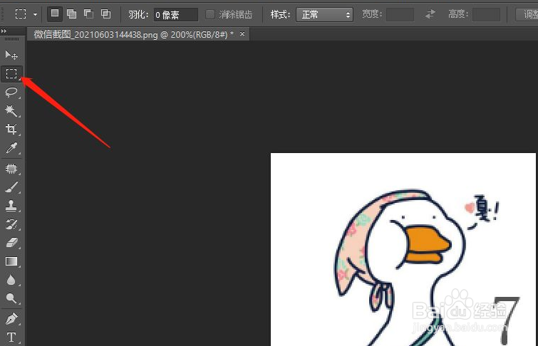Click the Refine Edge (调整) button
The width and height of the screenshot is (538, 346).
527,14
